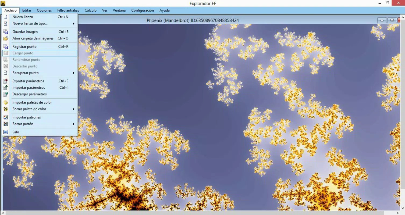Viewport: 405px width, 215px height.
Task: Click the Ctrl+R shortcut text
Action: pos(63,46)
